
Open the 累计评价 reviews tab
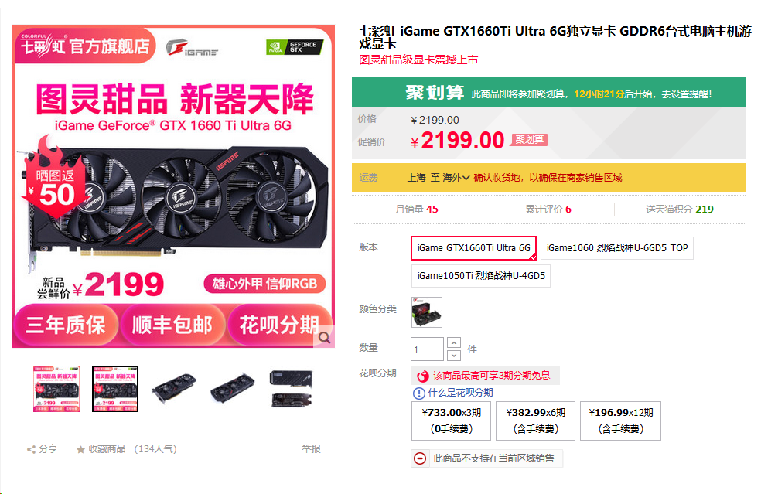pyautogui.click(x=548, y=210)
